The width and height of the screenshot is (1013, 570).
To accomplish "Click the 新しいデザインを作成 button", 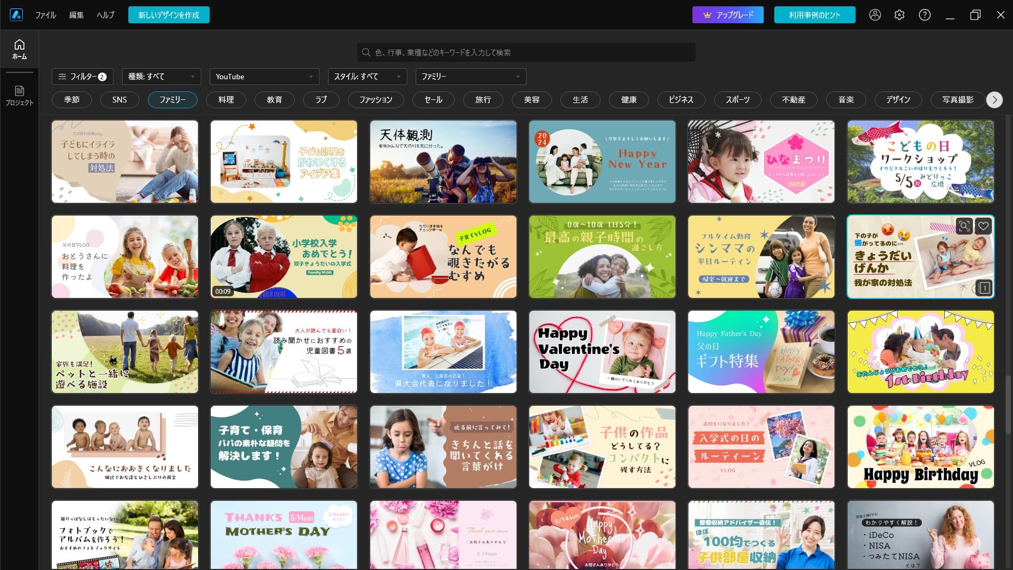I will [x=168, y=15].
